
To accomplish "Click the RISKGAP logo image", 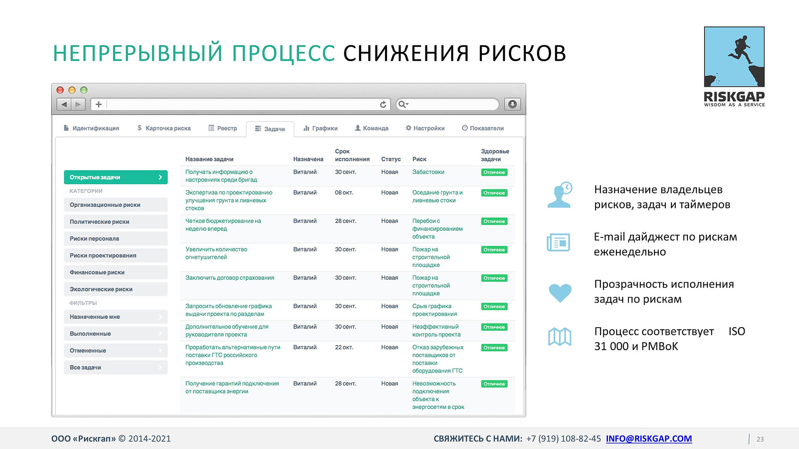I will coord(734,67).
